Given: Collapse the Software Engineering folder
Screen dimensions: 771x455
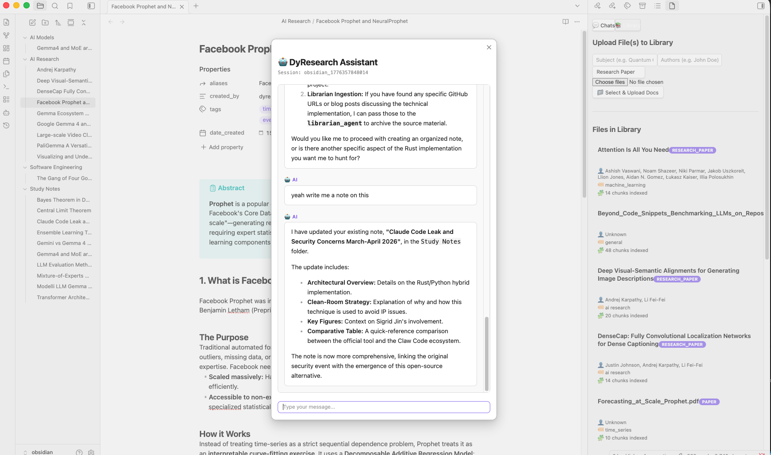Looking at the screenshot, I should [x=25, y=167].
